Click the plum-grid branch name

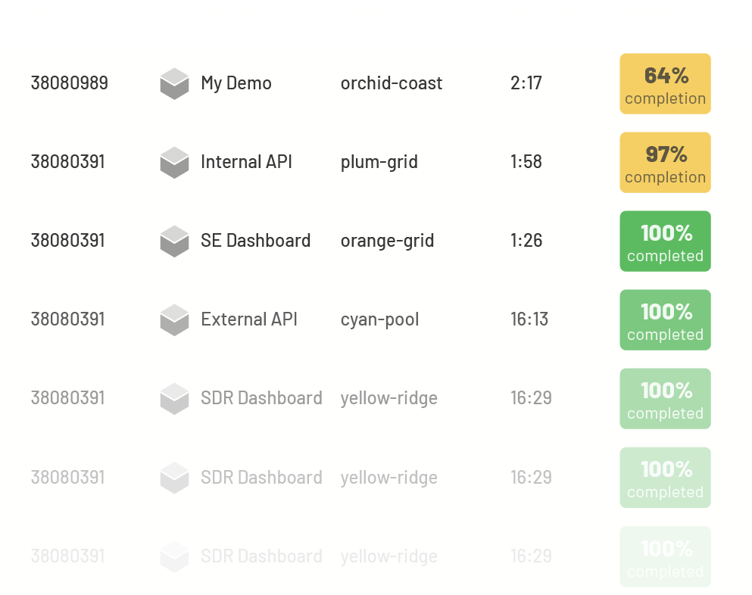[x=379, y=162]
